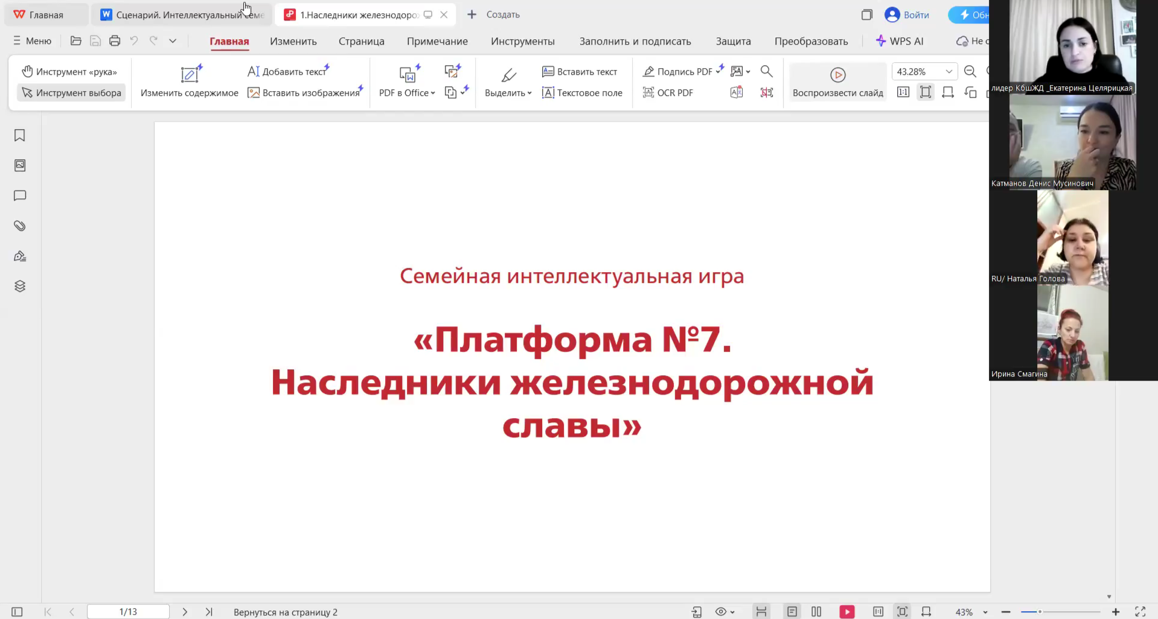Open the attachments paperclip panel

pyautogui.click(x=20, y=226)
